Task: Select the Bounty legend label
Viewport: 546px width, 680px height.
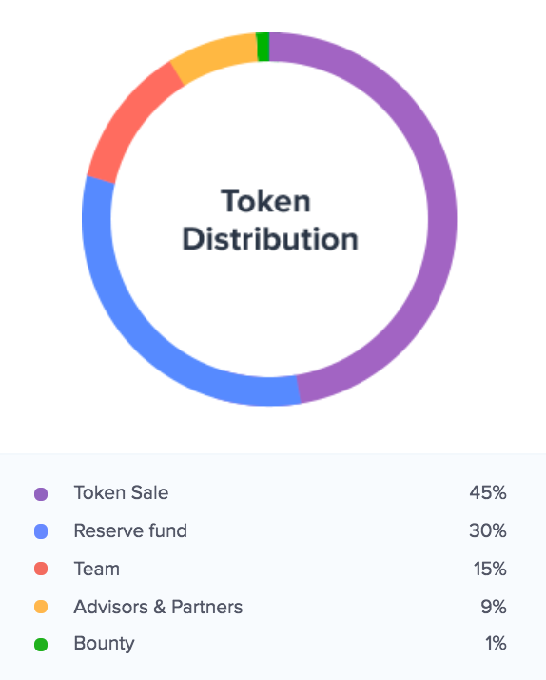Action: pyautogui.click(x=104, y=644)
